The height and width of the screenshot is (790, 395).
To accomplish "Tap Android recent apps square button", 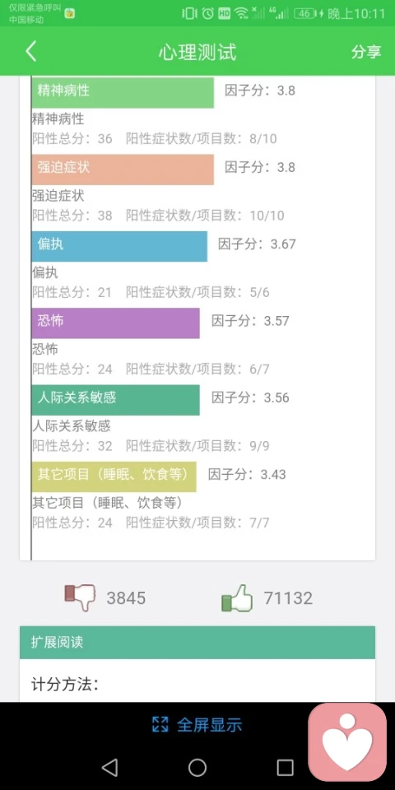I will (x=286, y=767).
